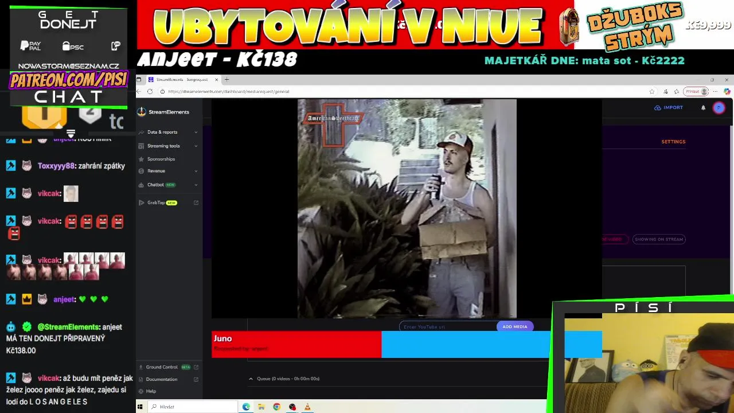Click the GrabTap external link icon

click(196, 202)
